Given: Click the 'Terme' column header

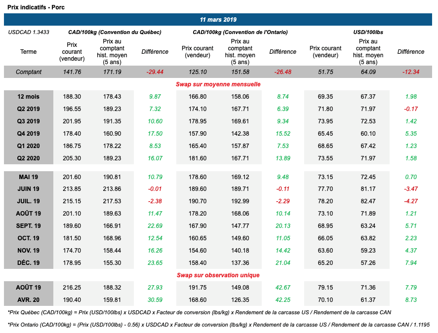Looking at the screenshot, I should point(28,52).
